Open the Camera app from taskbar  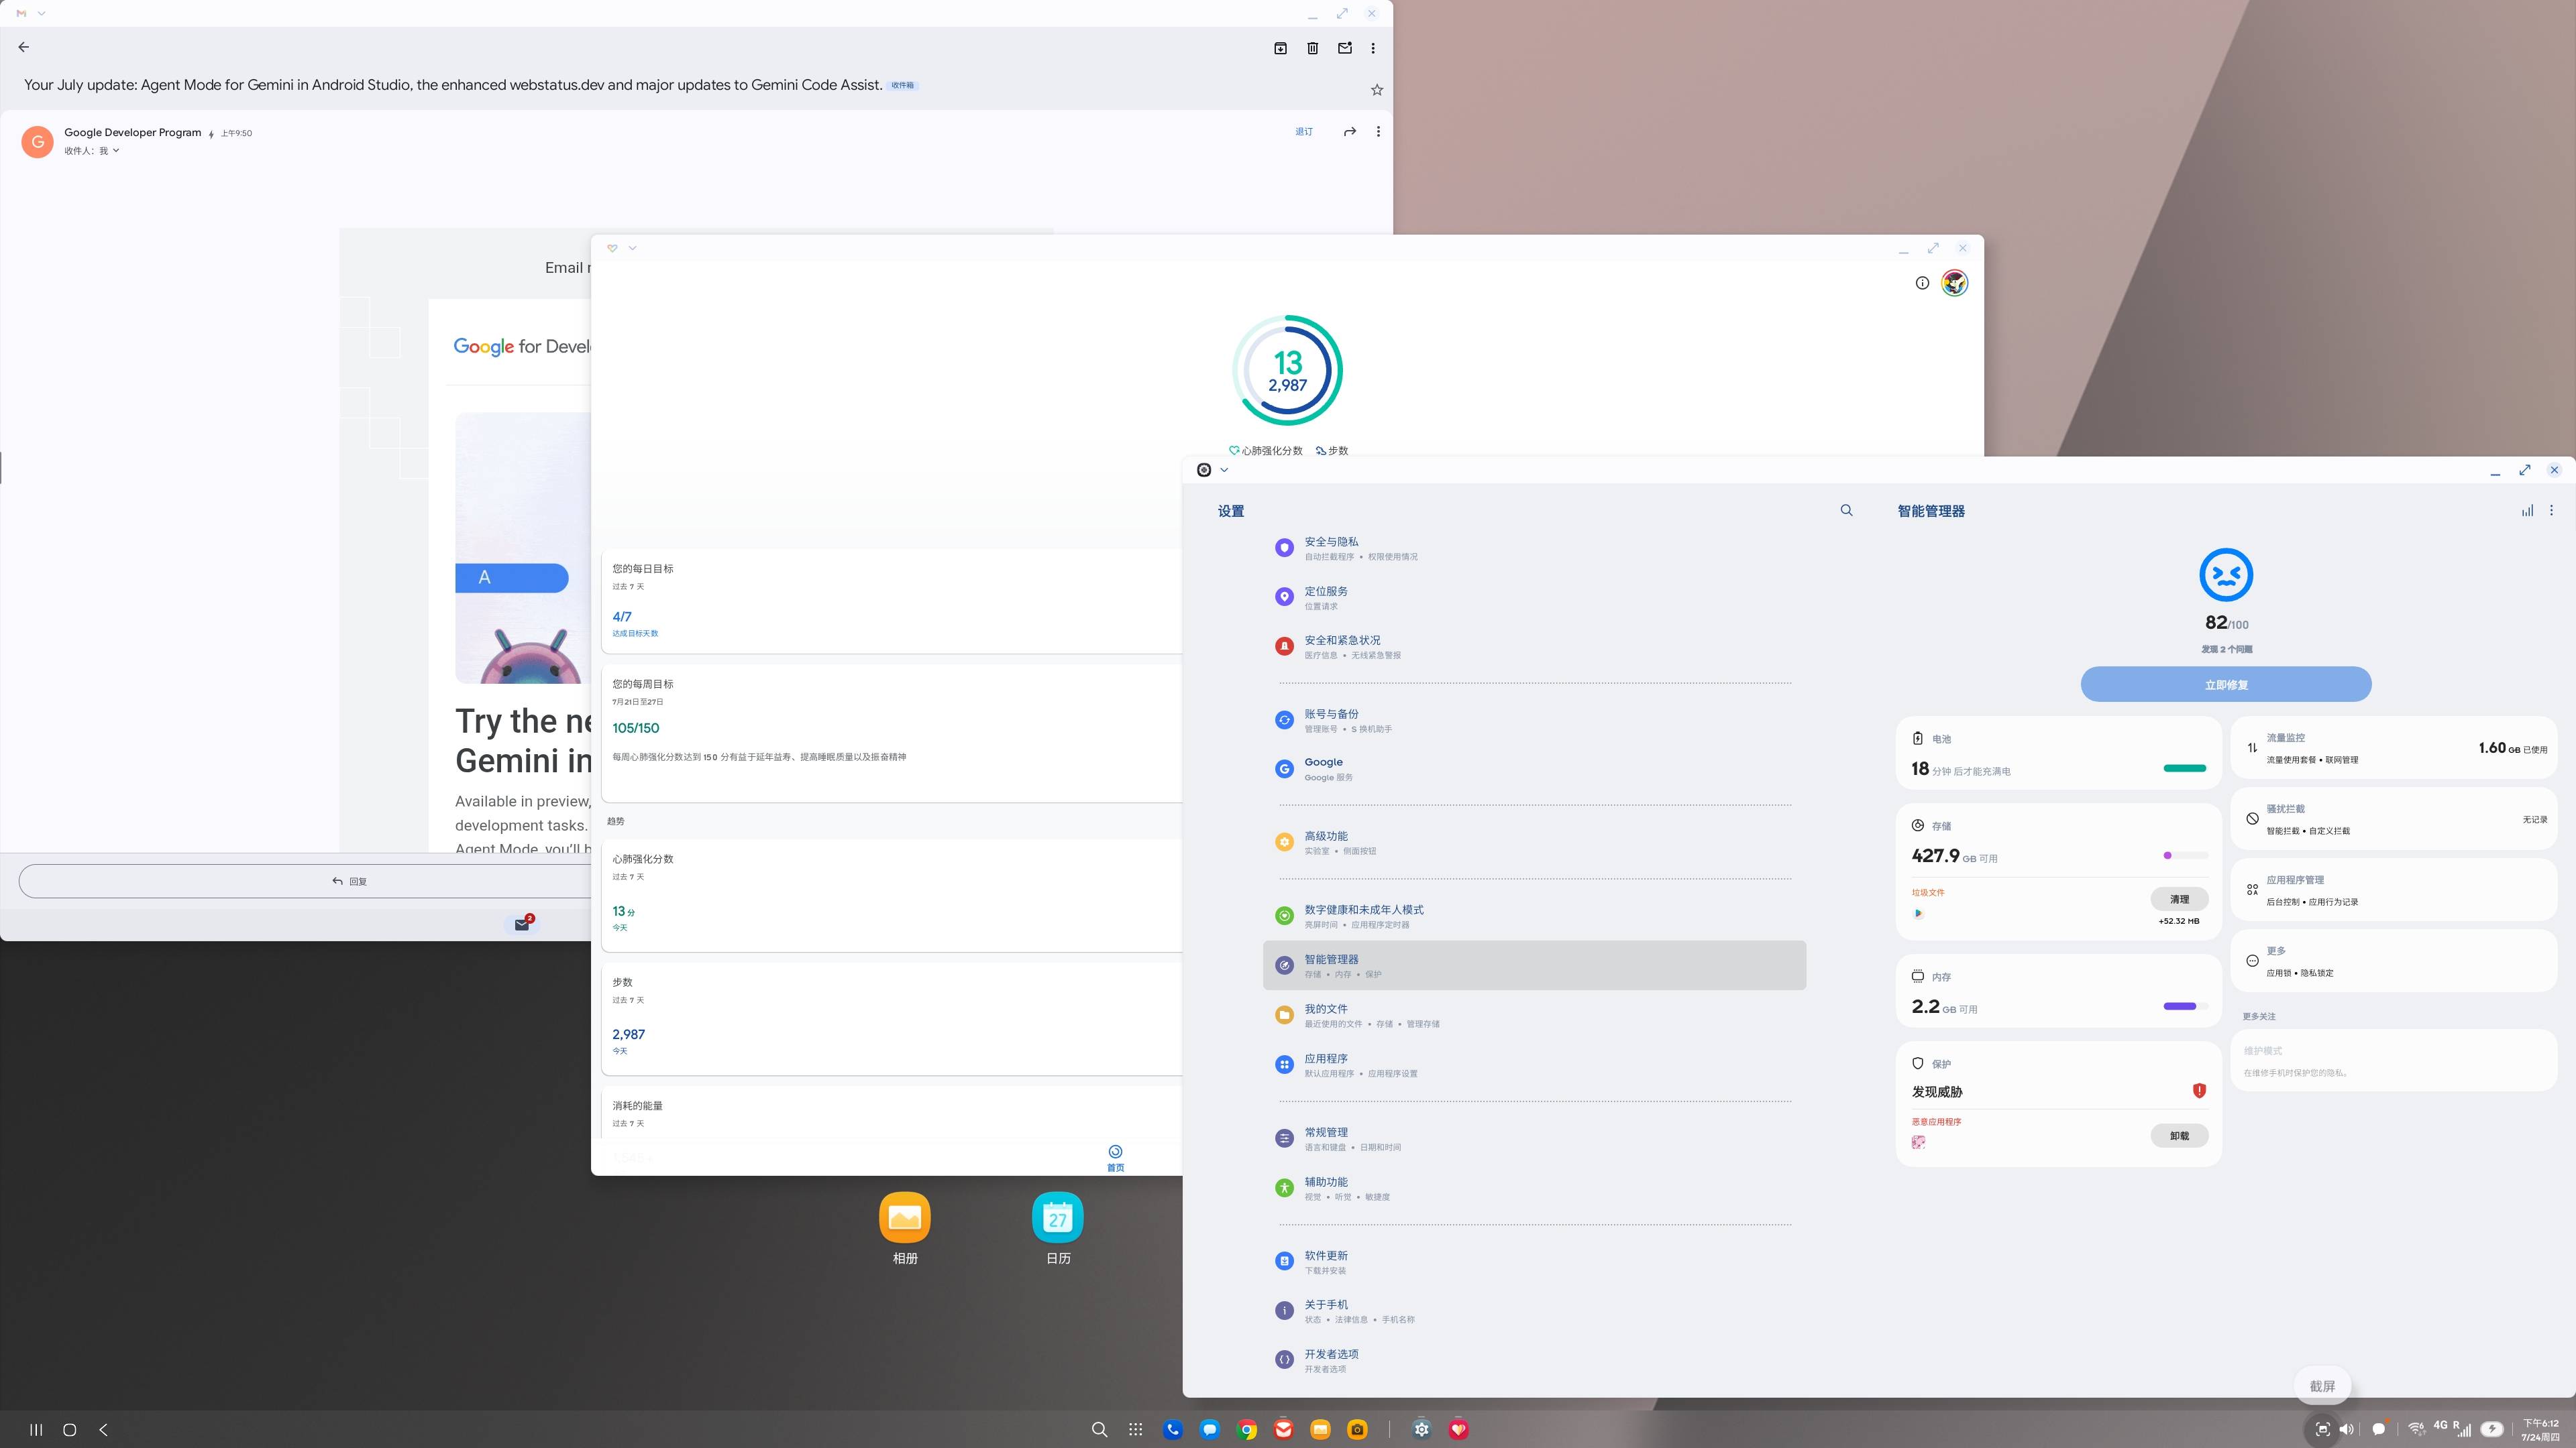1357,1430
